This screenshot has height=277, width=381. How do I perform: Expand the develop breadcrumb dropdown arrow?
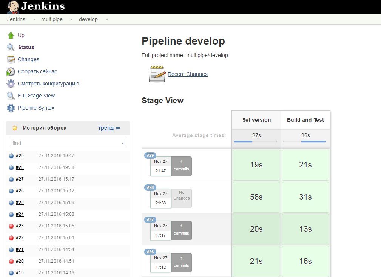tap(106, 19)
